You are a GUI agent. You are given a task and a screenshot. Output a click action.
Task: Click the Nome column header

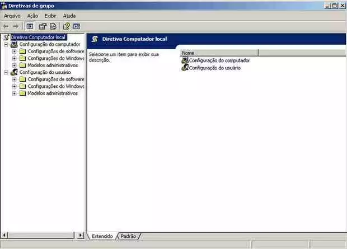pos(218,53)
